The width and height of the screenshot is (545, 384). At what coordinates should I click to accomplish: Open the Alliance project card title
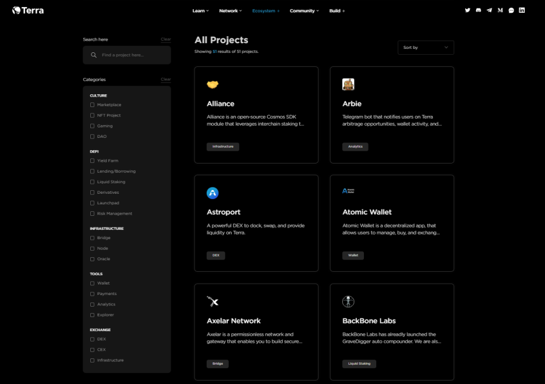[220, 104]
